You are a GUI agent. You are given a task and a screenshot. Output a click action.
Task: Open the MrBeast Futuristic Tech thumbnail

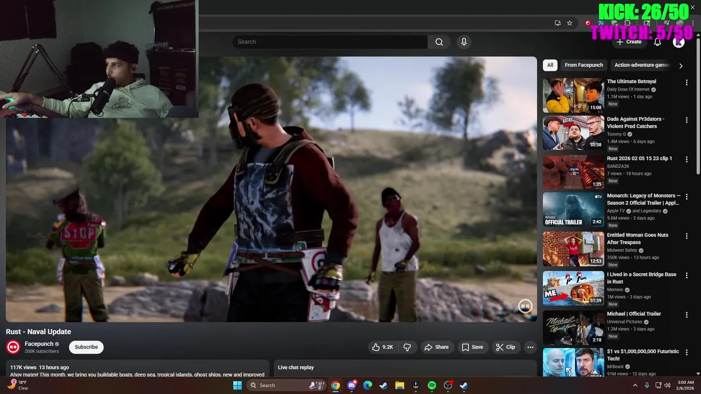[573, 362]
